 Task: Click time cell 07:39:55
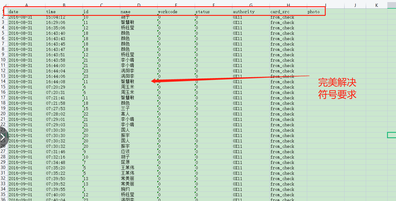point(64,189)
